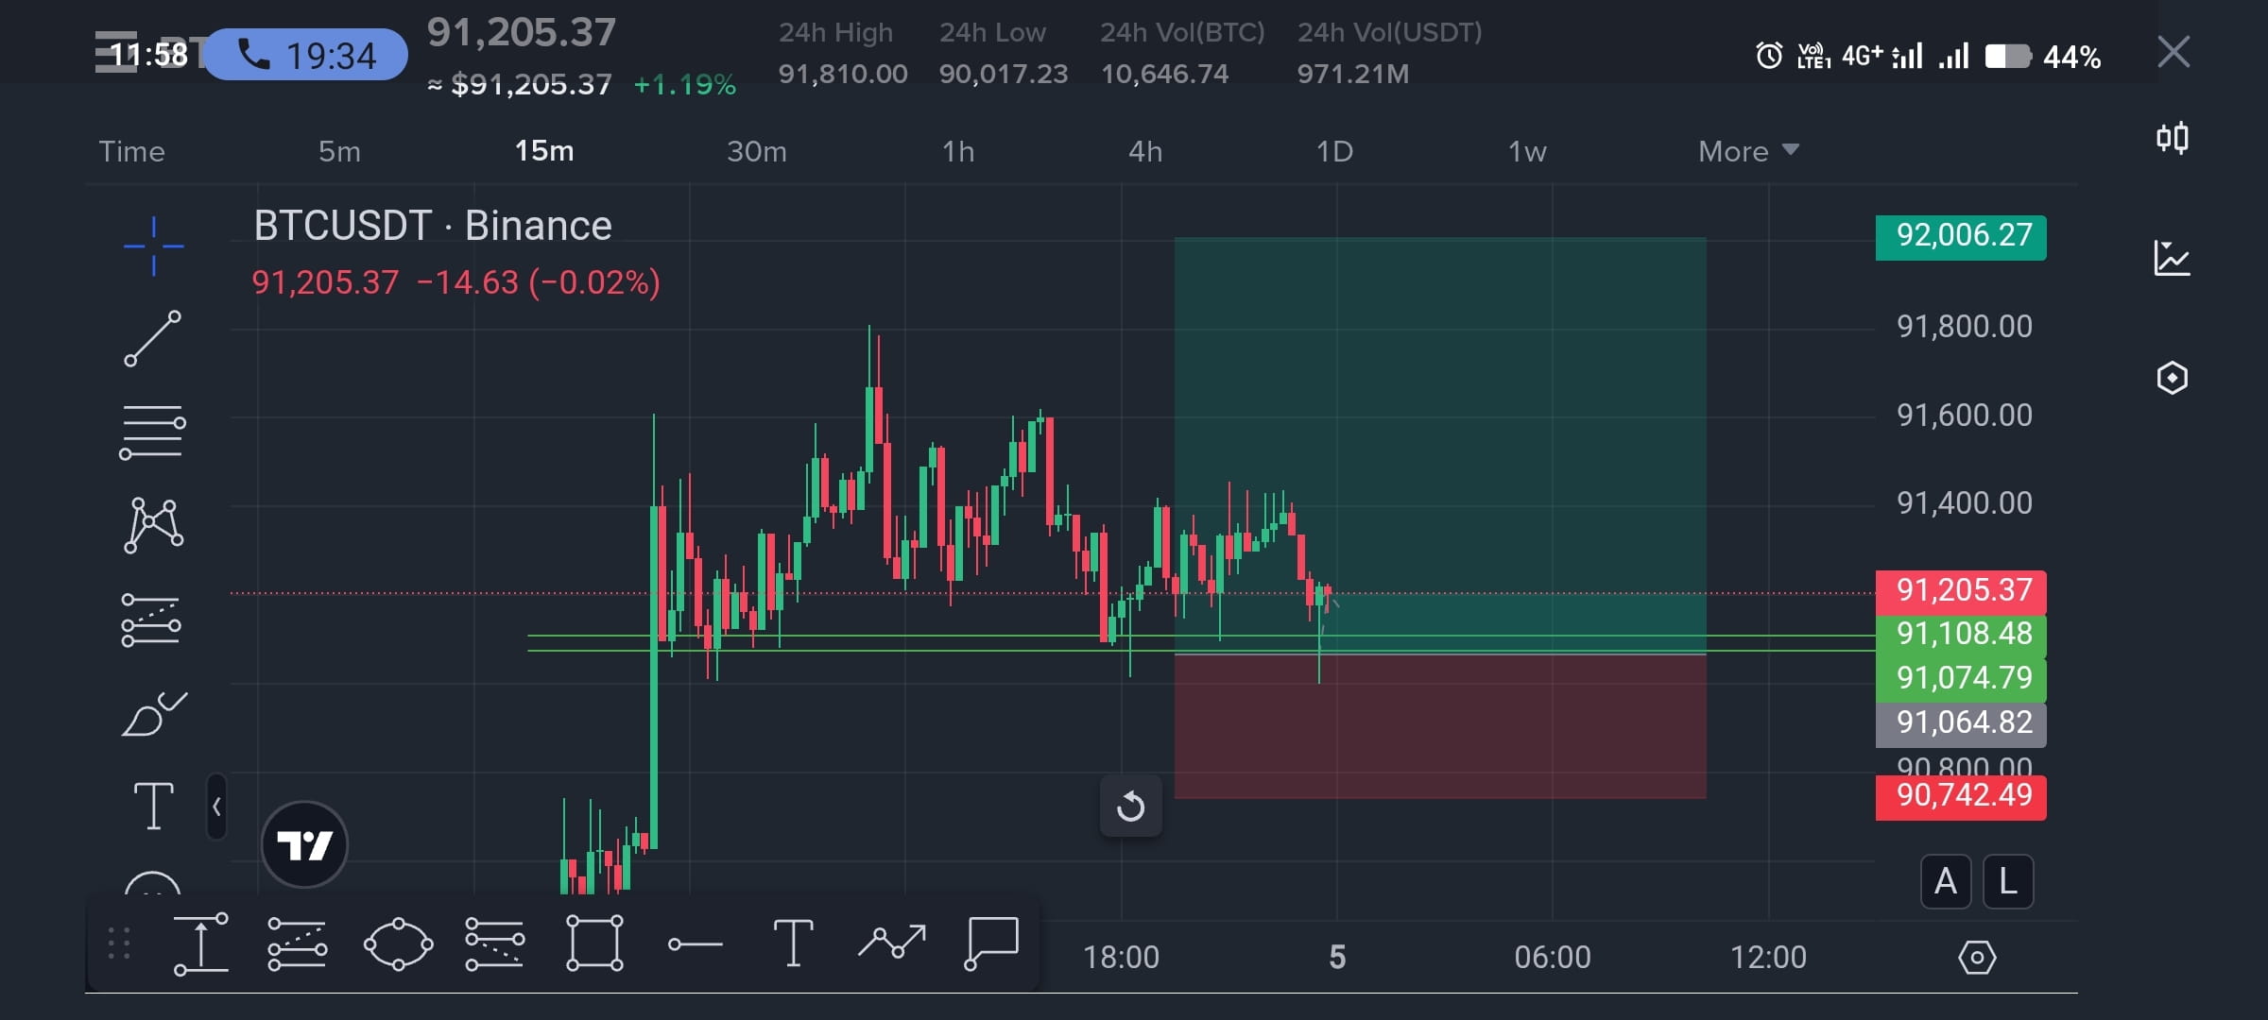
Task: Select the trend line drawing tool
Action: tap(151, 337)
